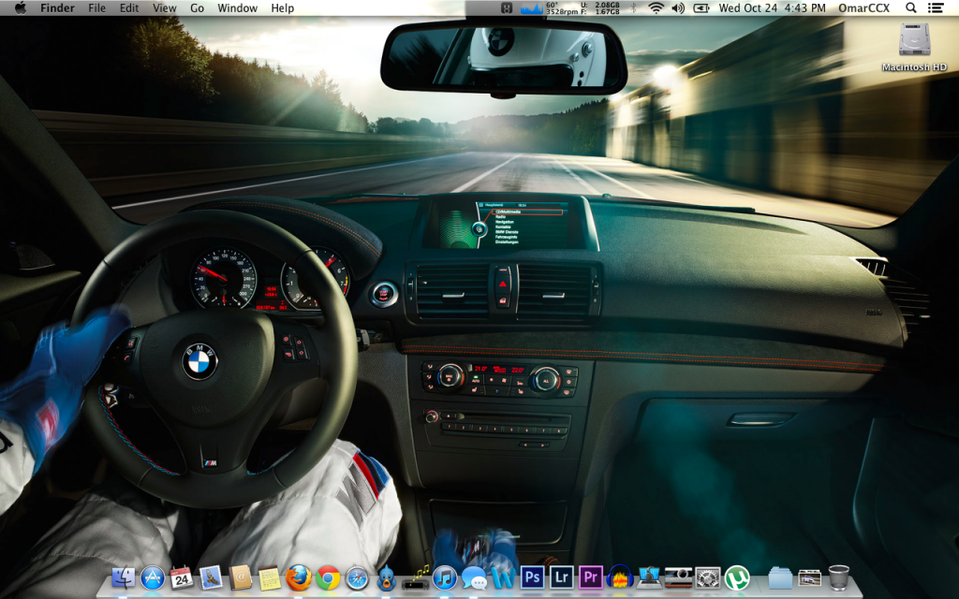The height and width of the screenshot is (599, 959).
Task: Launch Adobe Premiere Pro from the Dock
Action: 591,577
